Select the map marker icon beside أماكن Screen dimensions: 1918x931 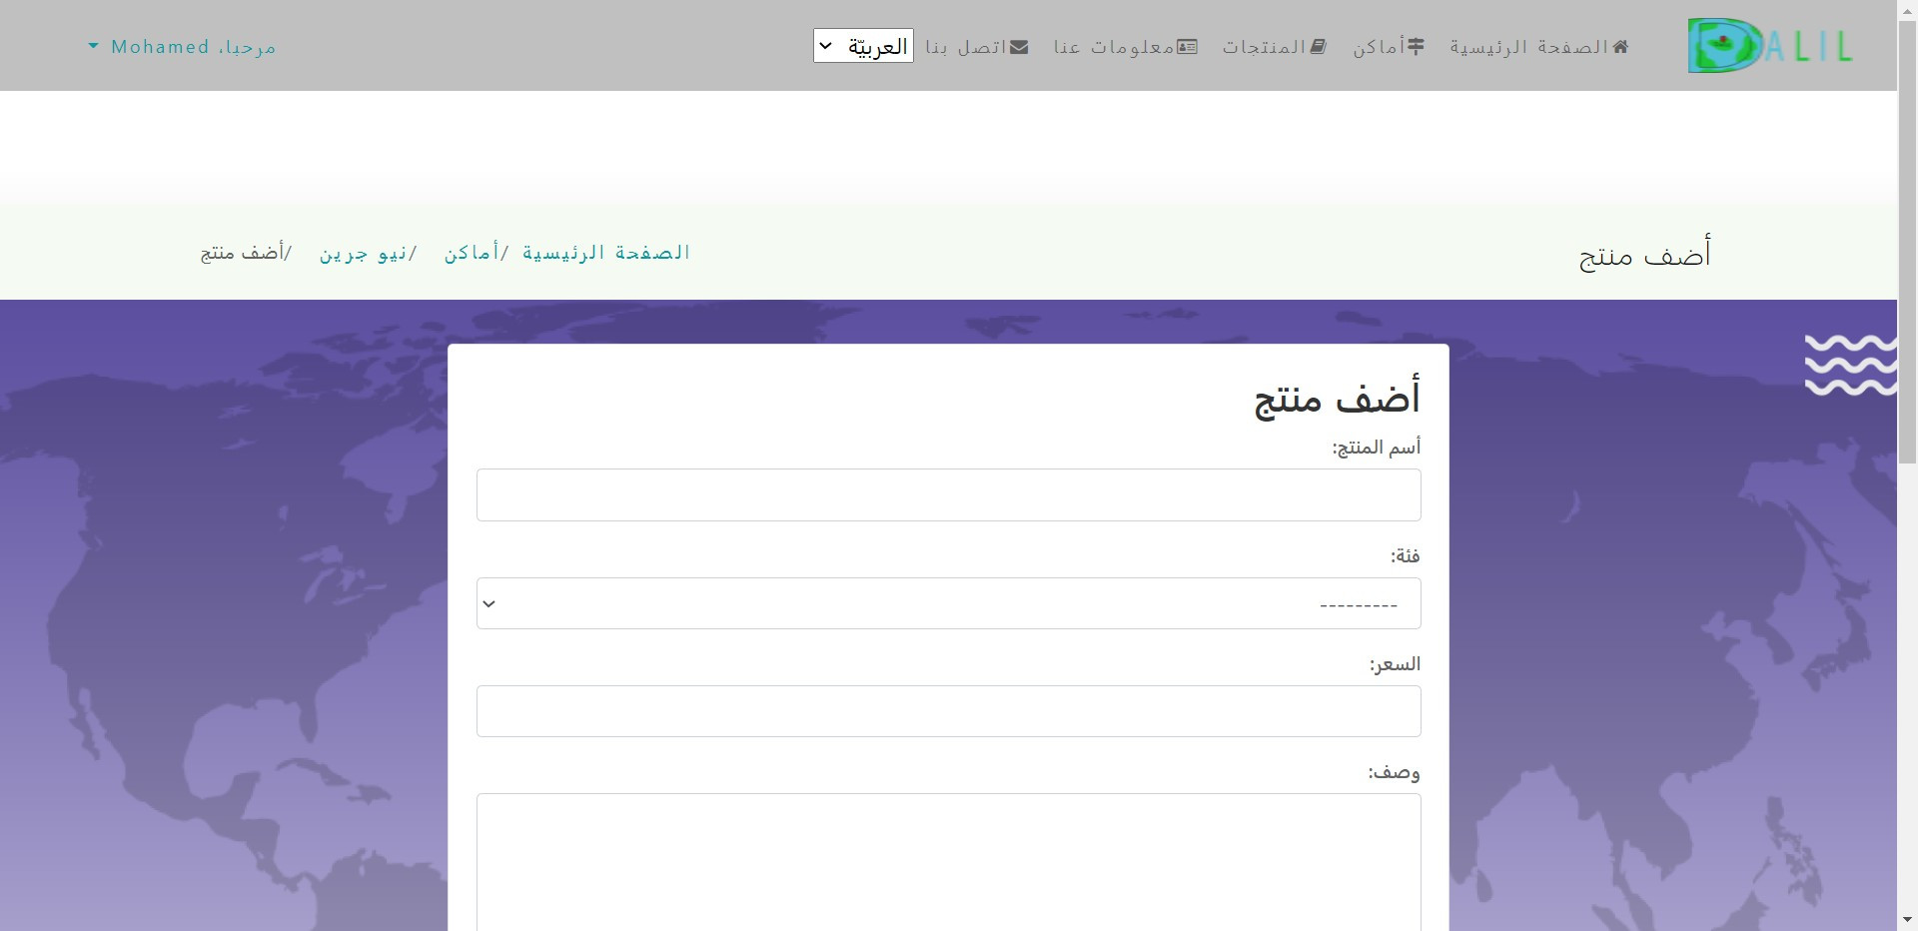click(1417, 45)
